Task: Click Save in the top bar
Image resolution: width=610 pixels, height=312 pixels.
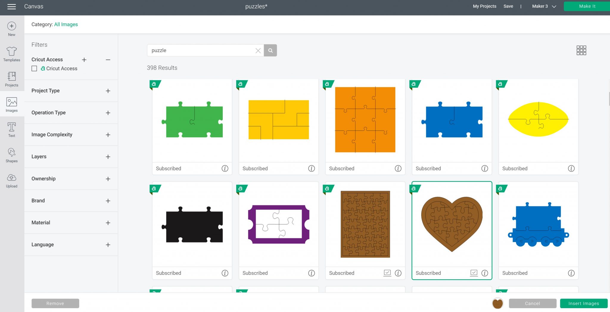Action: (508, 6)
